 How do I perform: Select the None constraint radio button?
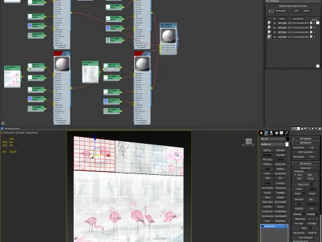click(x=295, y=175)
